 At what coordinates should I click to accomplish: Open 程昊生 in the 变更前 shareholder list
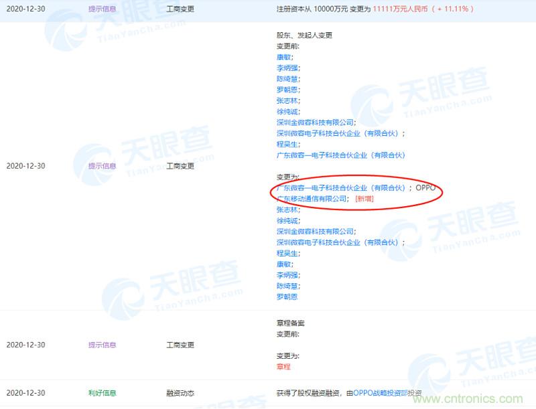point(287,145)
